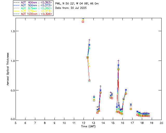Click the purple plus peak marker near 12.5 hours

pos(89,40)
